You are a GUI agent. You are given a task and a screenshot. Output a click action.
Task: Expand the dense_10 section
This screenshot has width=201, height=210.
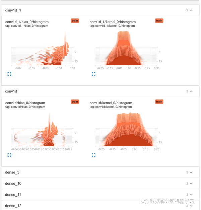[100, 184]
